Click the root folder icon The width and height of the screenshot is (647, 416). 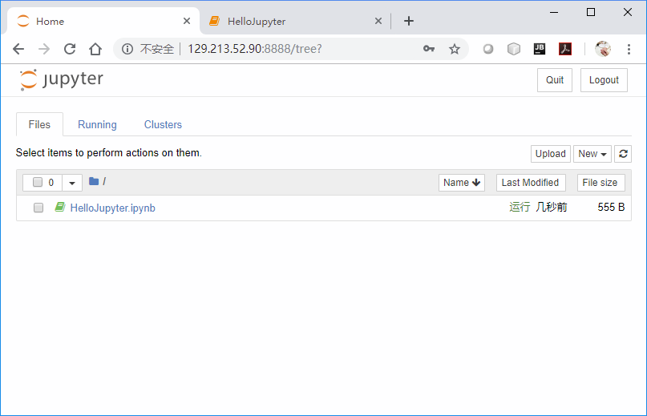click(94, 182)
